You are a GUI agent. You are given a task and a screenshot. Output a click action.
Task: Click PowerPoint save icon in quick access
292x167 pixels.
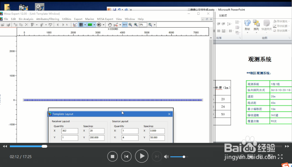pyautogui.click(x=114, y=10)
